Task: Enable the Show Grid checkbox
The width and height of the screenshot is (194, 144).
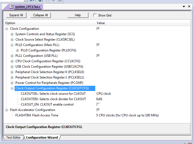Action: 95,15
